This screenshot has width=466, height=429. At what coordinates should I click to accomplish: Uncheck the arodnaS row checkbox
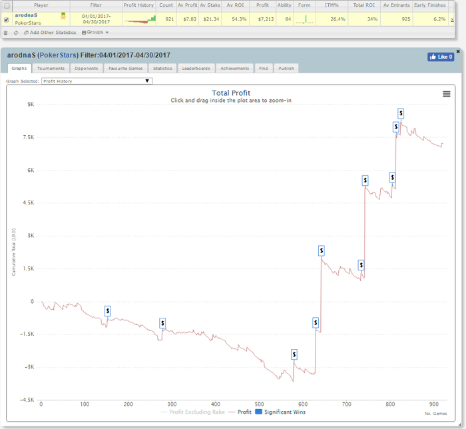pyautogui.click(x=7, y=19)
